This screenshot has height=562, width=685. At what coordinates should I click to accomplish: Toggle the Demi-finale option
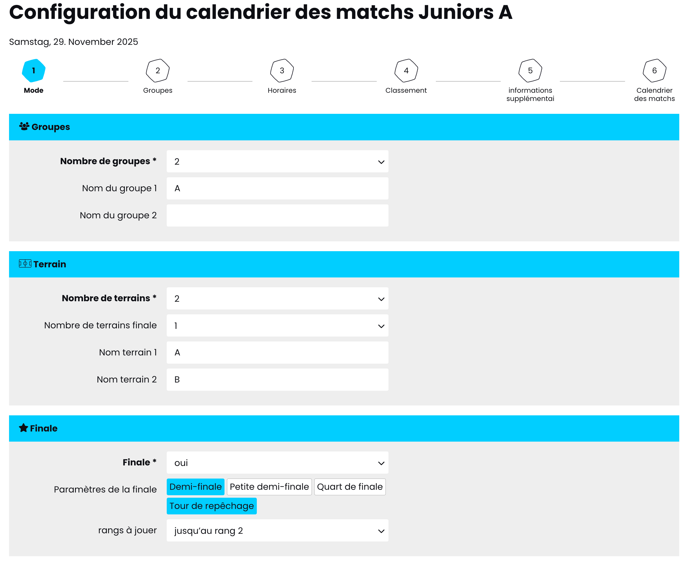pos(195,486)
